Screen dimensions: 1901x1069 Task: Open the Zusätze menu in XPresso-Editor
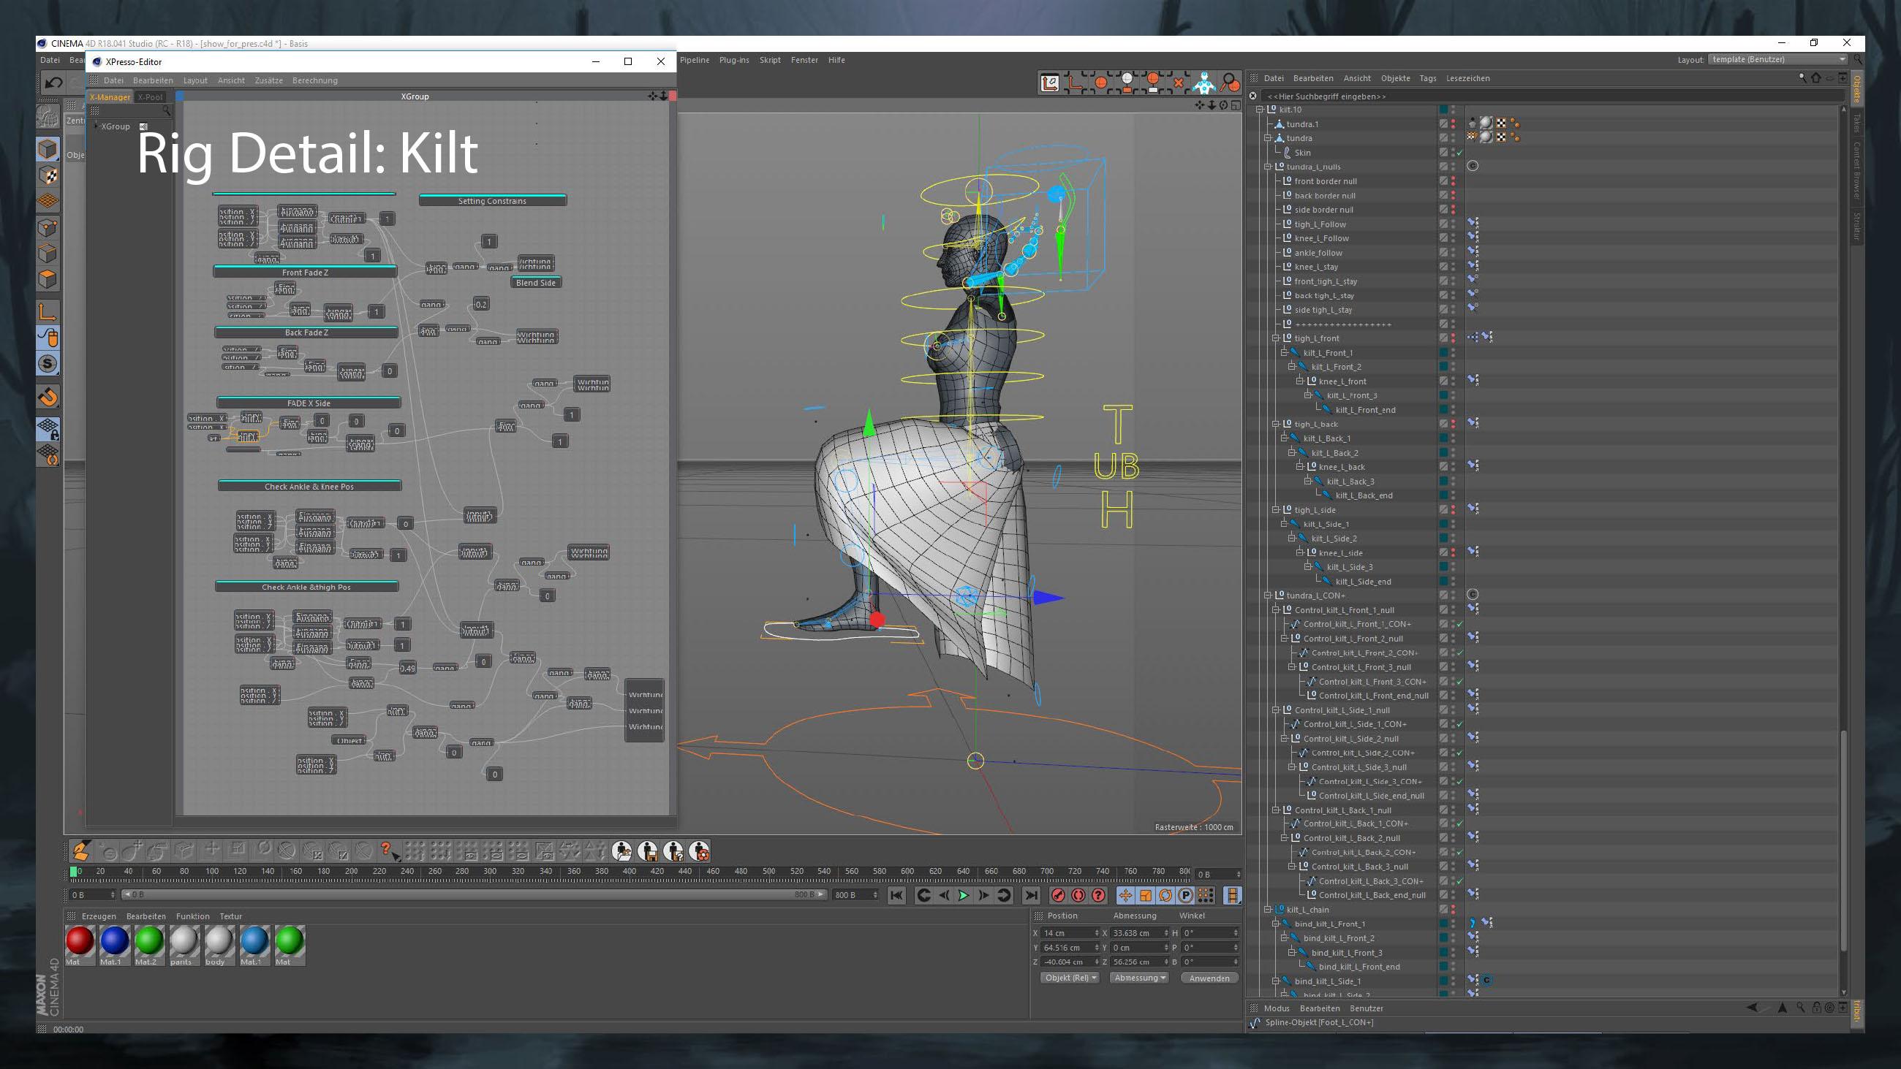[x=268, y=80]
